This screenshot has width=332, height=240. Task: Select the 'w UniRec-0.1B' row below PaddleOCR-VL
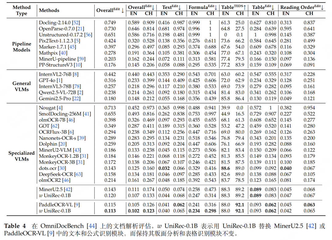(177, 211)
